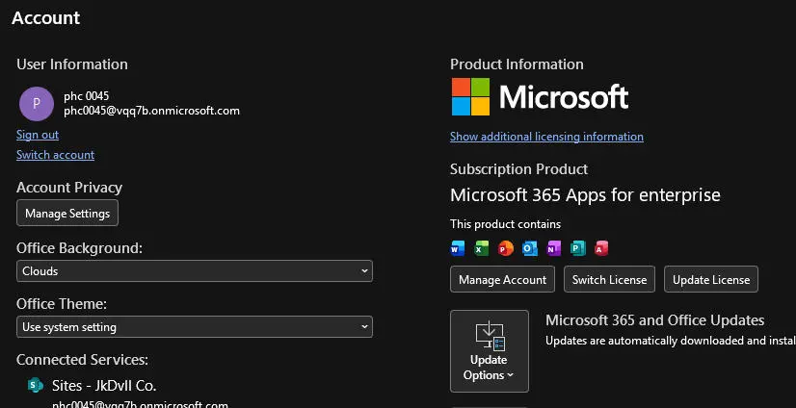Click the Subscription Product label
This screenshot has width=796, height=408.
tap(518, 168)
